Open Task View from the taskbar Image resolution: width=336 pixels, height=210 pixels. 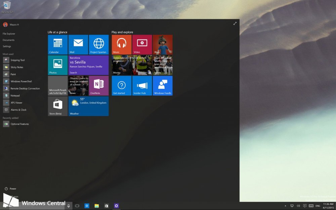click(77, 205)
